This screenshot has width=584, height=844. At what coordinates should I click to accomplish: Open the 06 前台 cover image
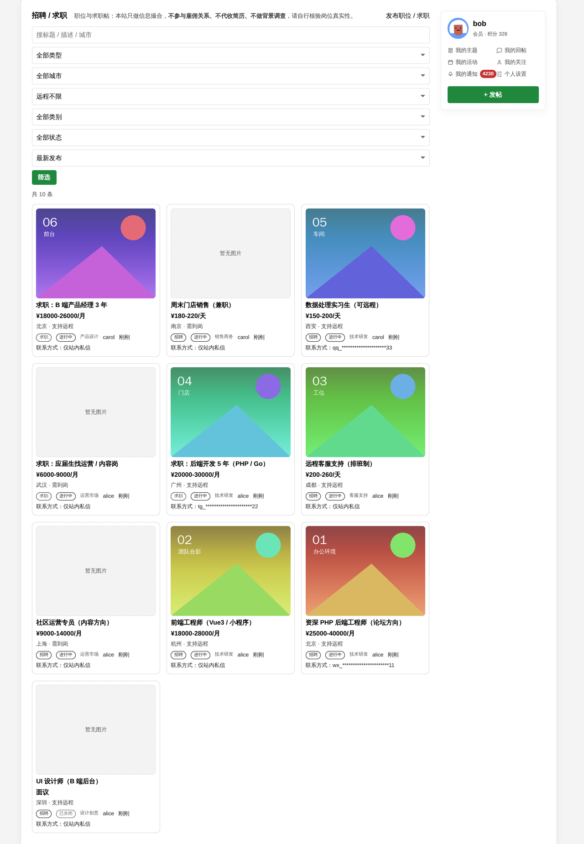click(96, 253)
